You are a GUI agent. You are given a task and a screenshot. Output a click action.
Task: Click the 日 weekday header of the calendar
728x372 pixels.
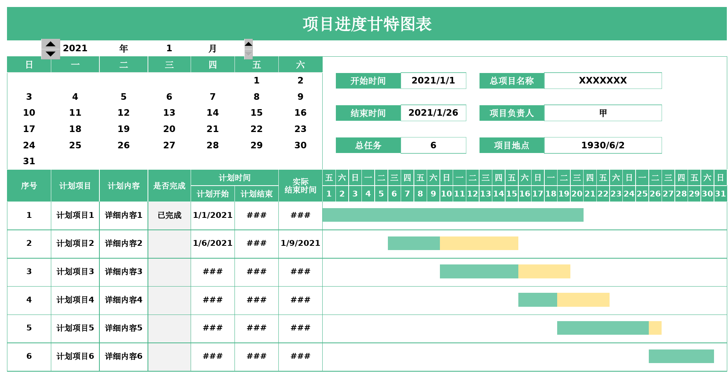coord(29,64)
